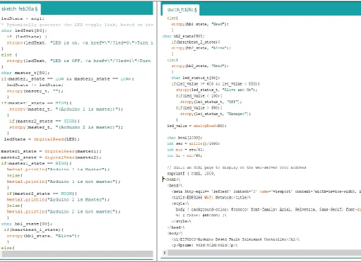Click the right pane's horizontal scrollbar track
This screenshot has width=361, height=262.
tap(264, 253)
